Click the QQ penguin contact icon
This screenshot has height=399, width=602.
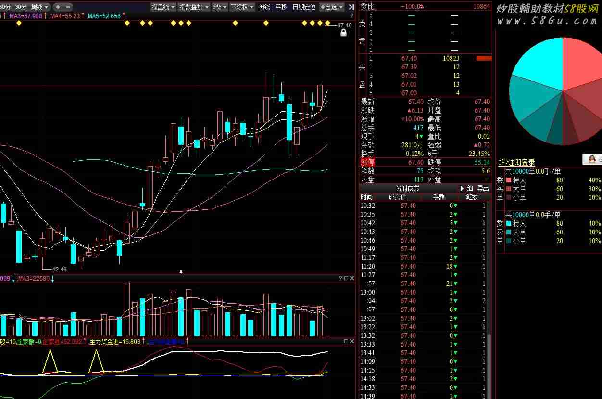coord(592,159)
